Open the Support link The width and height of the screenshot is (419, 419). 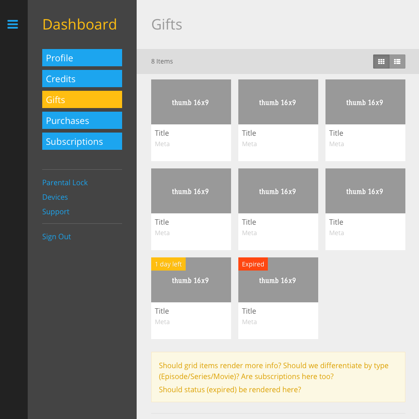pos(56,212)
